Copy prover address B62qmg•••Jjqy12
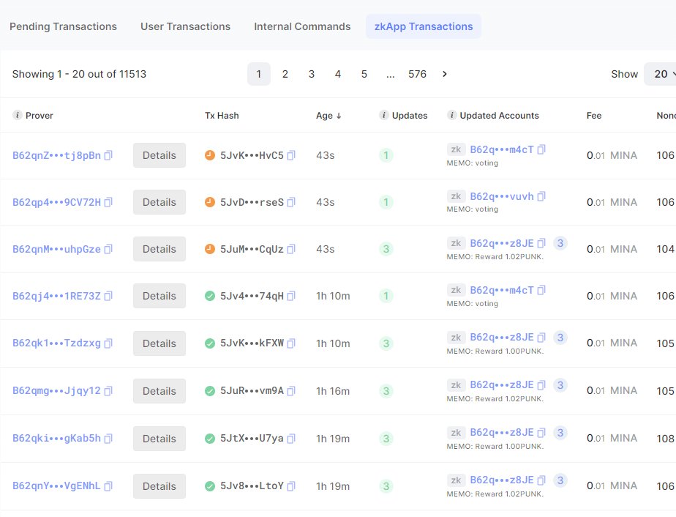This screenshot has height=517, width=676. point(108,391)
